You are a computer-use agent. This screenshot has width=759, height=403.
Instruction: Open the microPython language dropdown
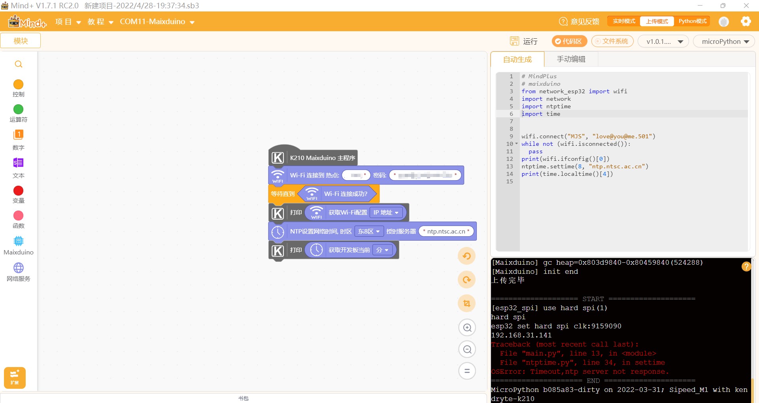(x=724, y=41)
